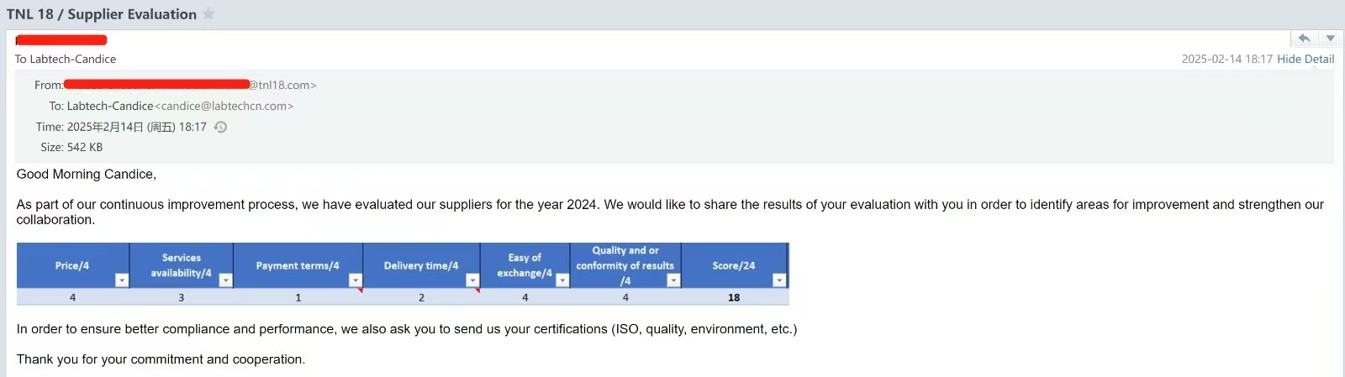Click the 2025-02-14 18:17 timestamp

pyautogui.click(x=1226, y=59)
